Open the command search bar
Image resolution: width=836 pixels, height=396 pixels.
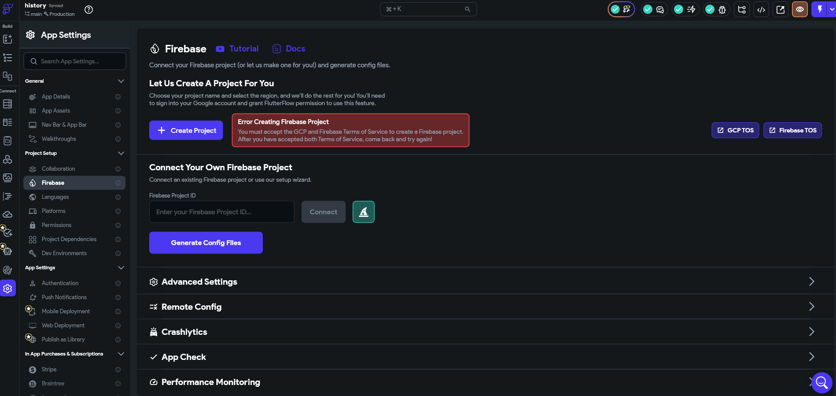(428, 9)
